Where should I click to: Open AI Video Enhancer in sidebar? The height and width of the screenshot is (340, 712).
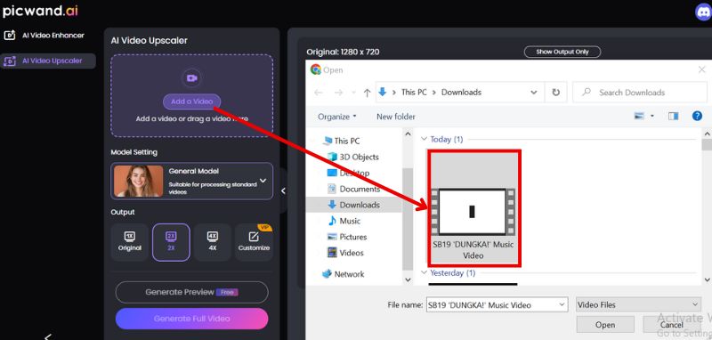point(45,36)
